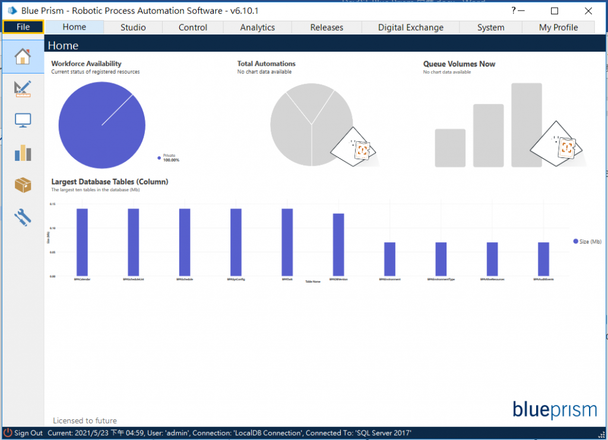The image size is (608, 440).
Task: Switch to the Studio tab
Action: 133,27
